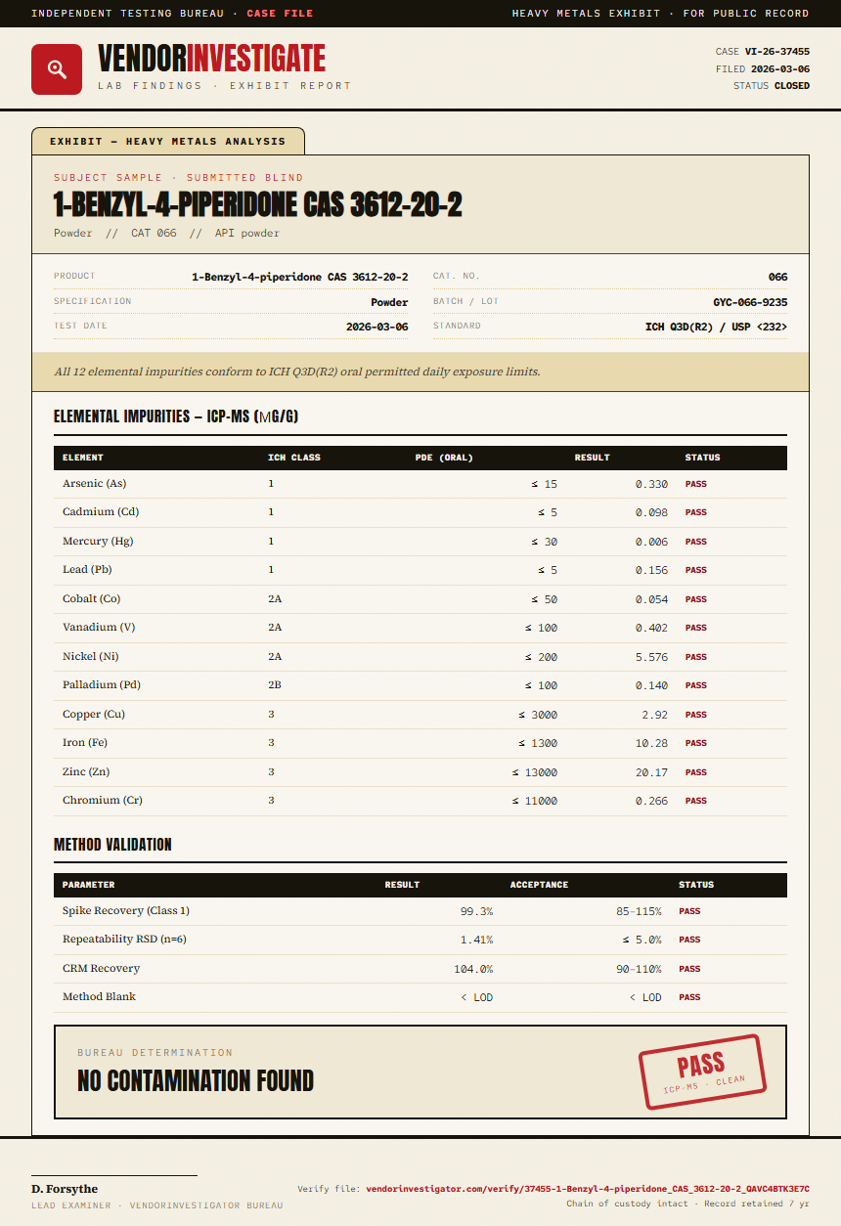Viewport: 841px width, 1226px height.
Task: Click Cobalt (Co) result 0.054
Action: click(651, 599)
